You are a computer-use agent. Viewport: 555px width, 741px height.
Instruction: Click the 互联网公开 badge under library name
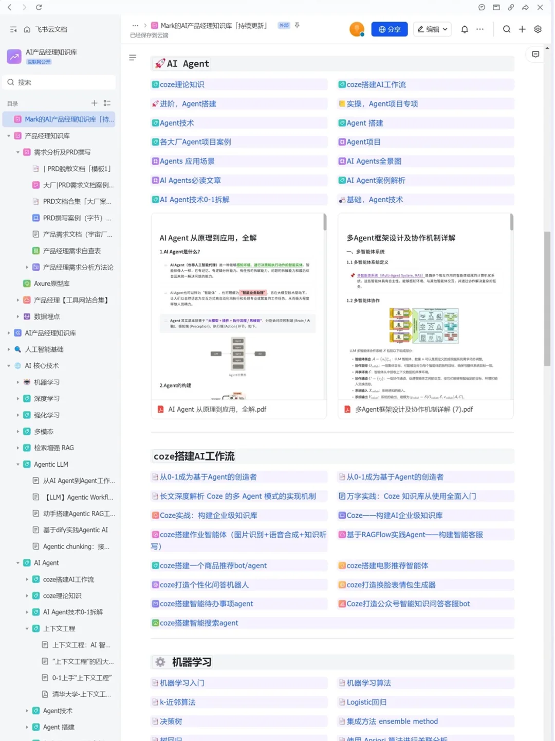point(39,62)
